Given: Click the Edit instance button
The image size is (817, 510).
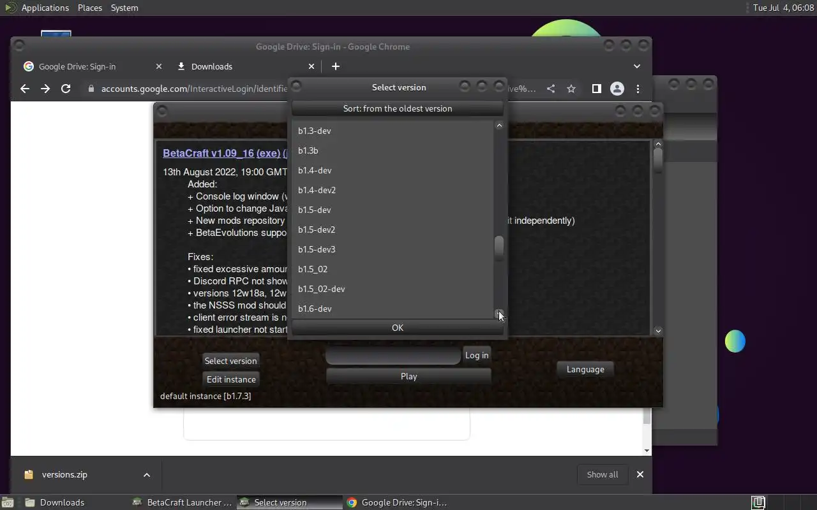Looking at the screenshot, I should [231, 379].
